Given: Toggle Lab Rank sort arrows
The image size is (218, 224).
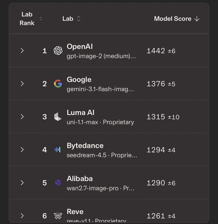Looking at the screenshot, I should 41,18.
